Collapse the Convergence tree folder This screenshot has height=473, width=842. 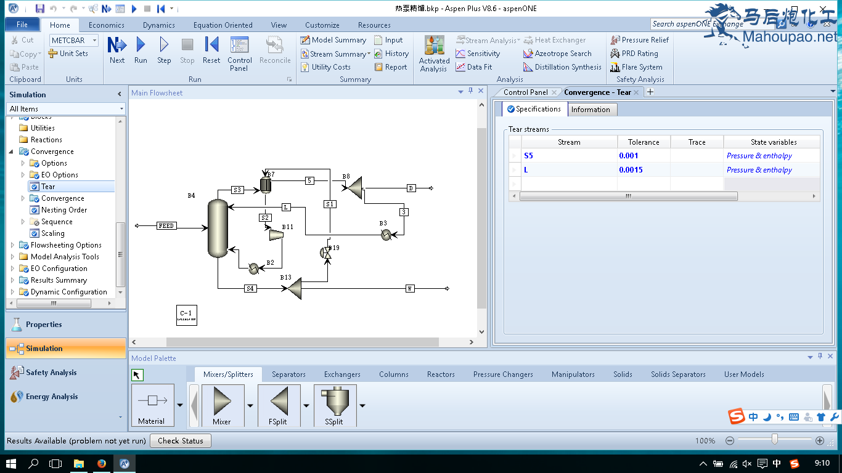click(x=11, y=152)
